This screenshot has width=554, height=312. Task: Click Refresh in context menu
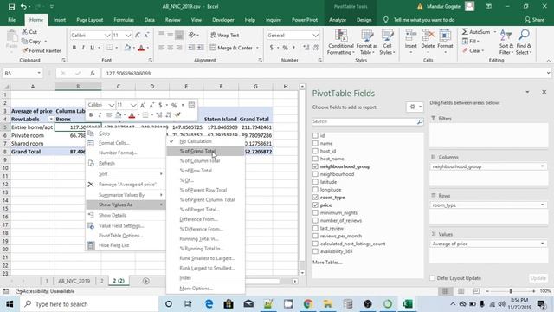point(126,163)
